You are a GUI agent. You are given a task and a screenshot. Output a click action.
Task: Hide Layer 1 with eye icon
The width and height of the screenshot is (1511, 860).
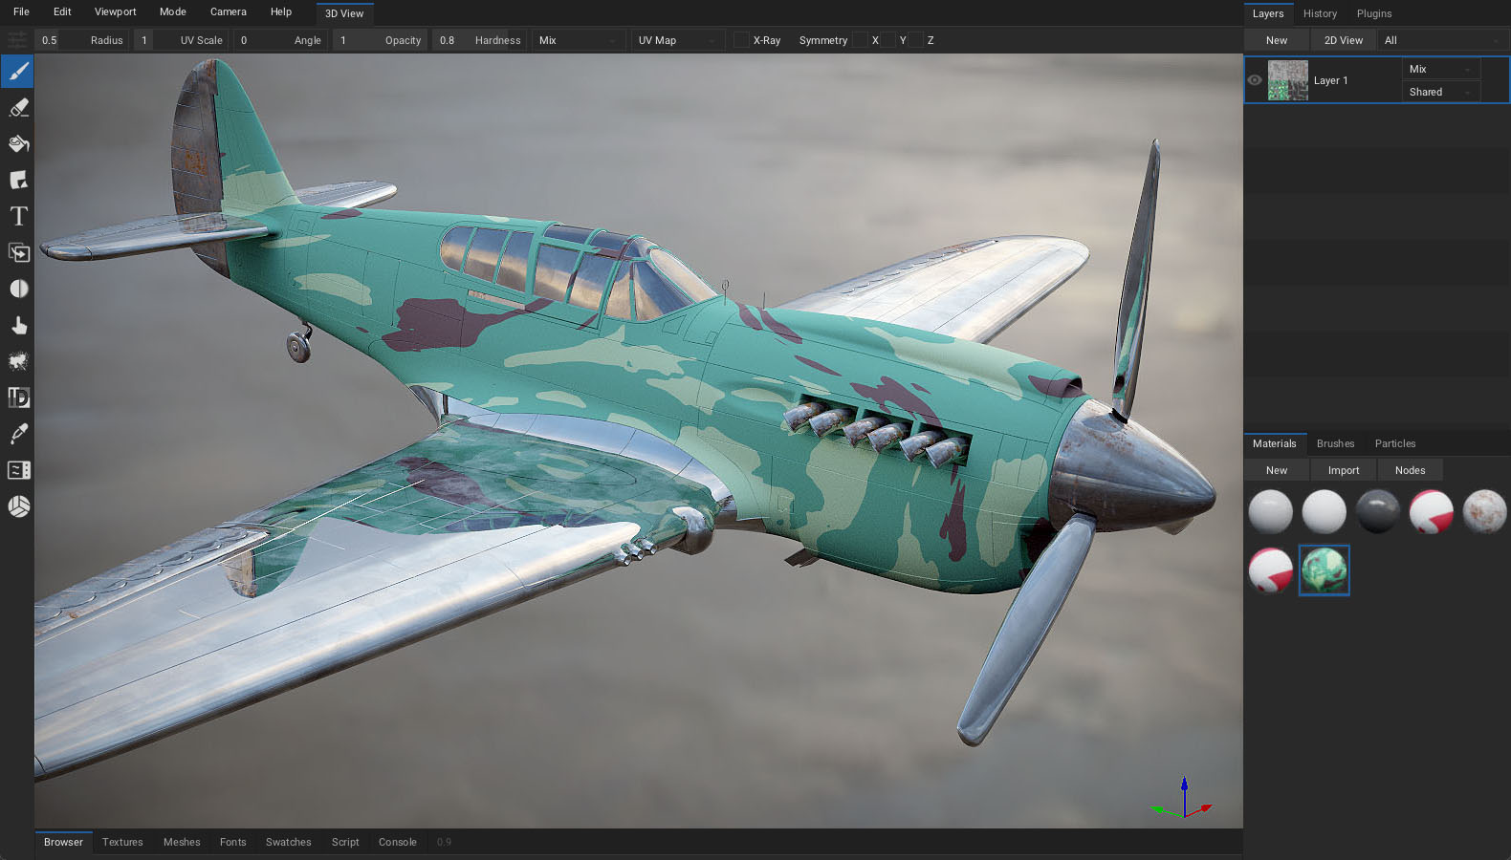point(1255,80)
